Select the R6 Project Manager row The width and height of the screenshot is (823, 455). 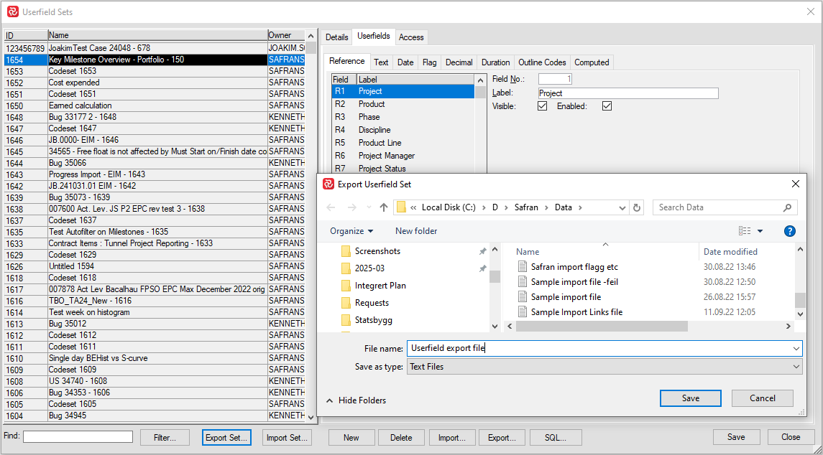click(403, 156)
